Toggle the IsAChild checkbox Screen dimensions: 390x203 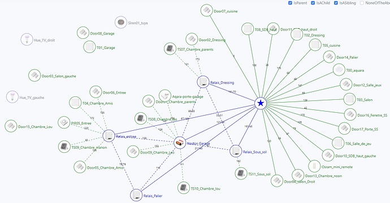point(313,3)
